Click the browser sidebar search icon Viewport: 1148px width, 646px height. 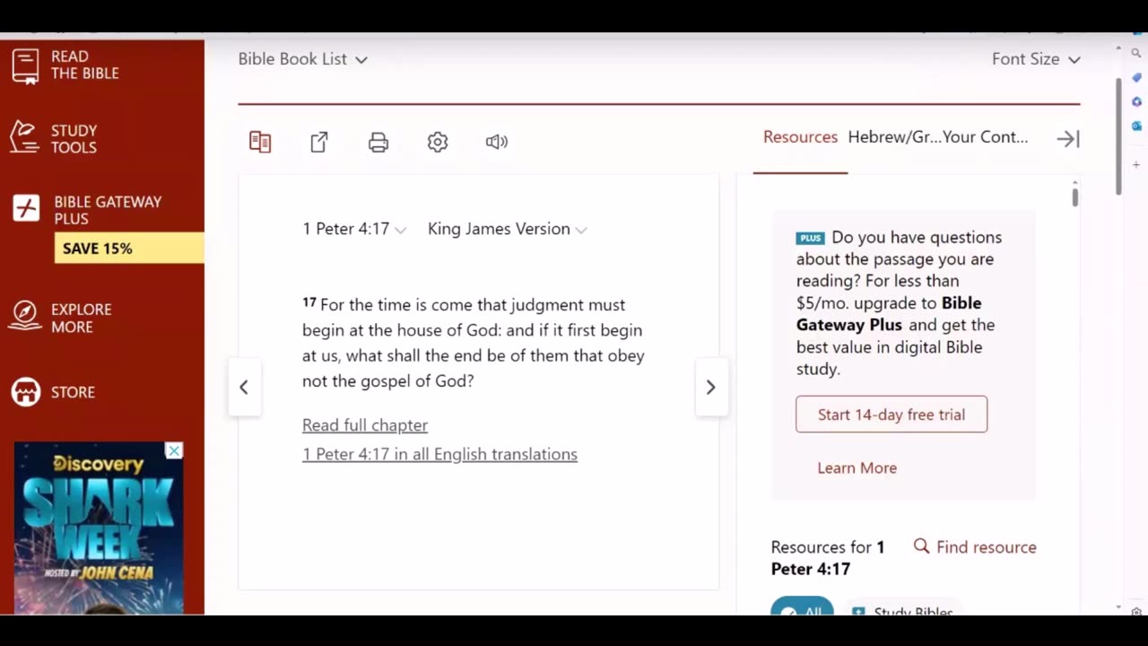click(x=1136, y=54)
